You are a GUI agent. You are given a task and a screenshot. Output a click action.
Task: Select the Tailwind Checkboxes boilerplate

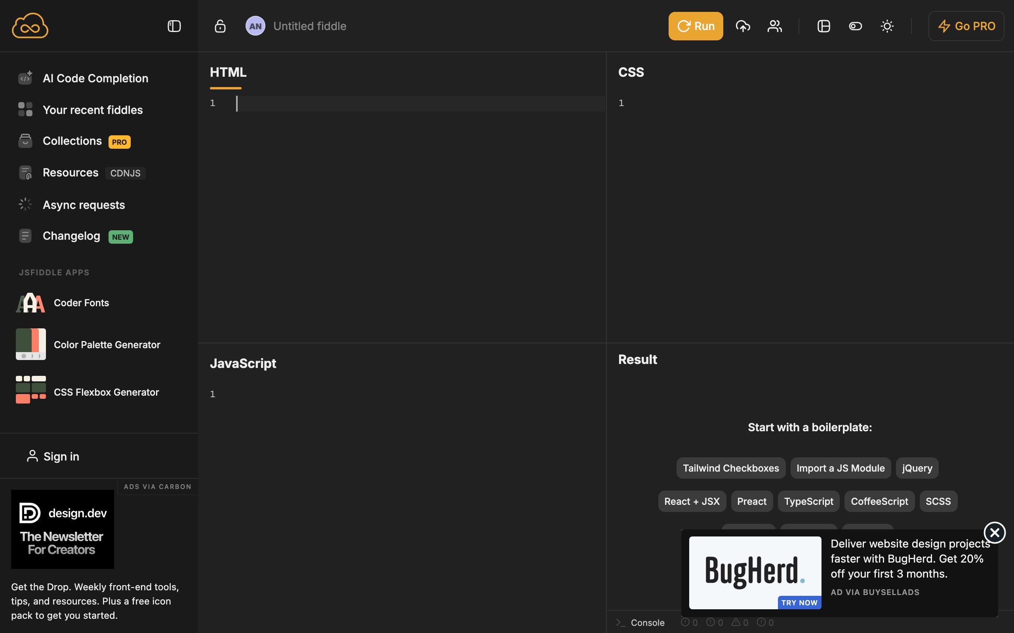[731, 468]
